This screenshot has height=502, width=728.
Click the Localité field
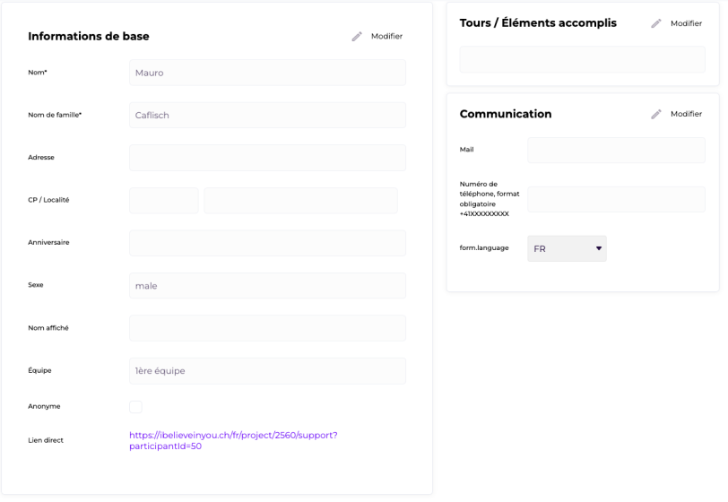(x=301, y=201)
